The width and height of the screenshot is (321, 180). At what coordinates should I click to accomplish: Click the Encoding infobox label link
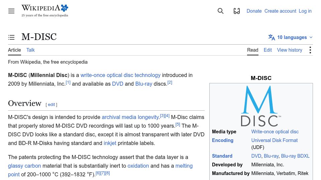pyautogui.click(x=223, y=140)
